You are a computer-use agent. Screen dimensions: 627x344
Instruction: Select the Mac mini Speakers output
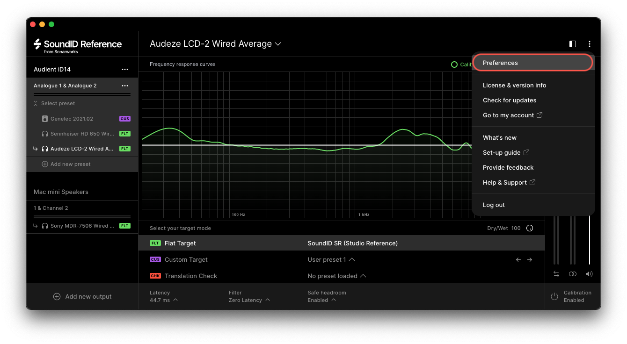pyautogui.click(x=61, y=192)
